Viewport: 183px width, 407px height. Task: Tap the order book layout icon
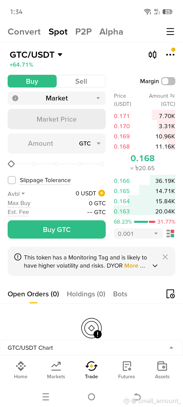click(x=170, y=234)
